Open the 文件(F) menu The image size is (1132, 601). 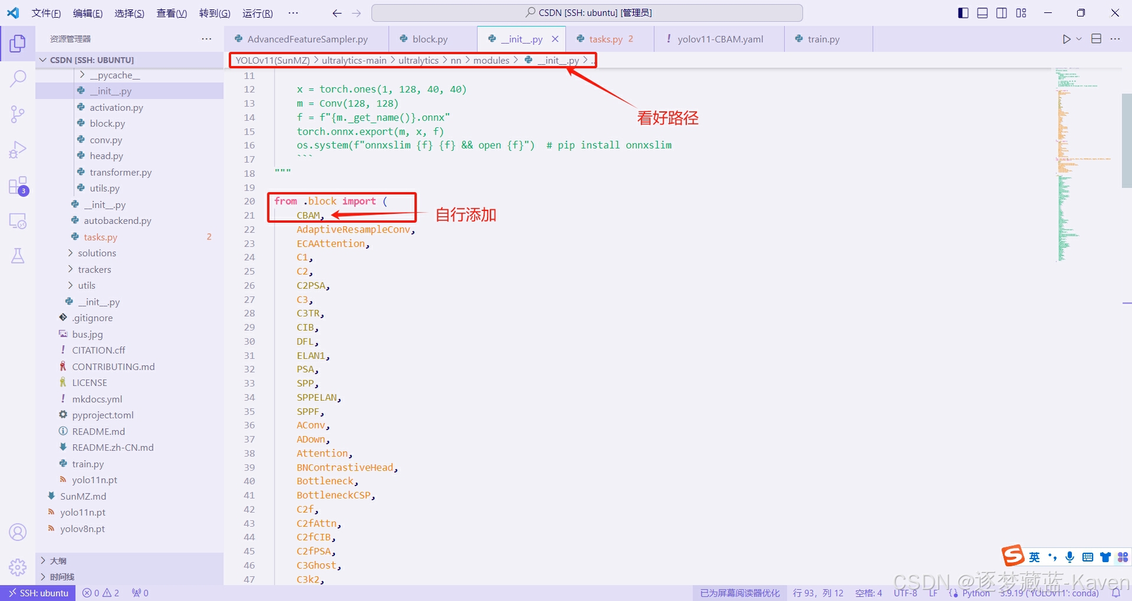(x=46, y=13)
